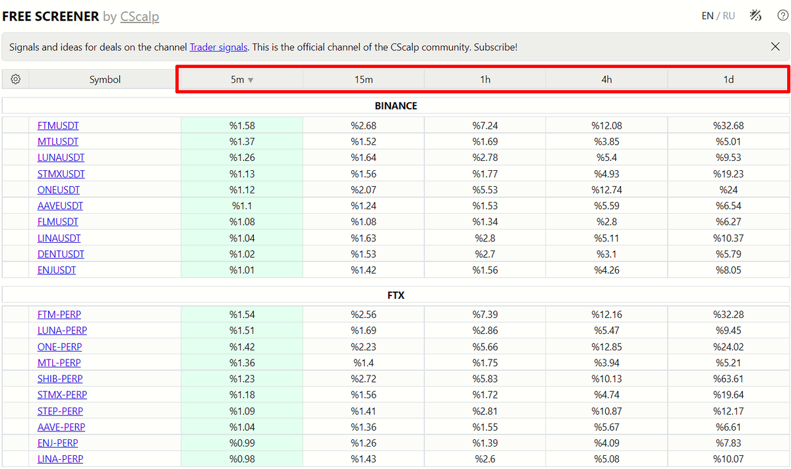The height and width of the screenshot is (469, 791).
Task: Toggle the dark theme icon
Action: click(x=756, y=15)
